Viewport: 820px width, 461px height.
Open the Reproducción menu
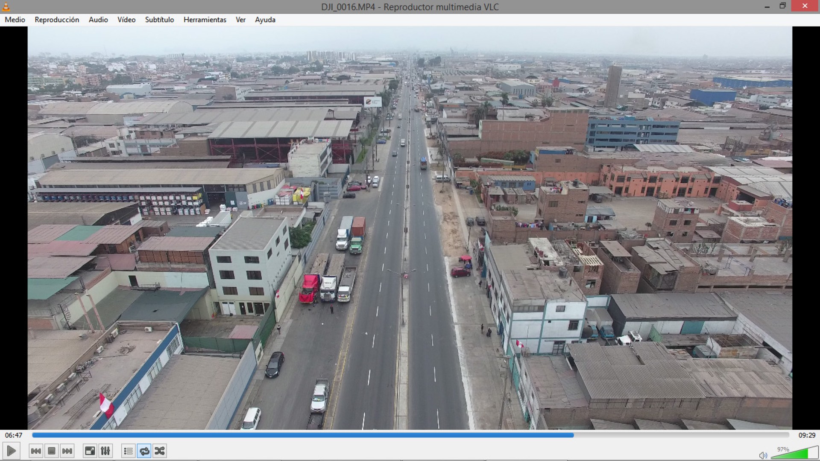pos(57,20)
